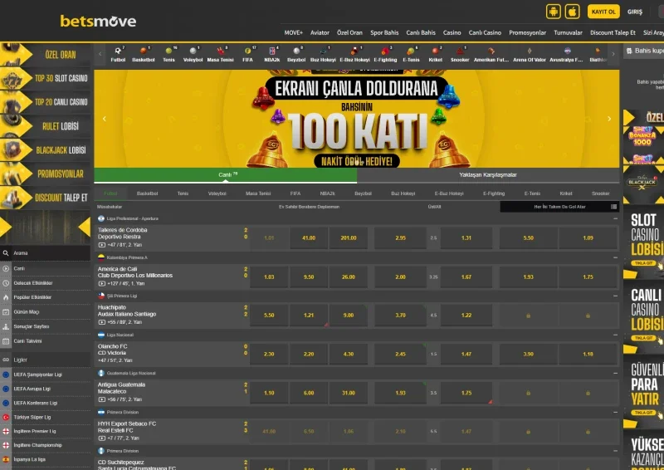Open TOP 30 SLOT CASINO sidebar banner
The width and height of the screenshot is (664, 470).
pos(46,78)
